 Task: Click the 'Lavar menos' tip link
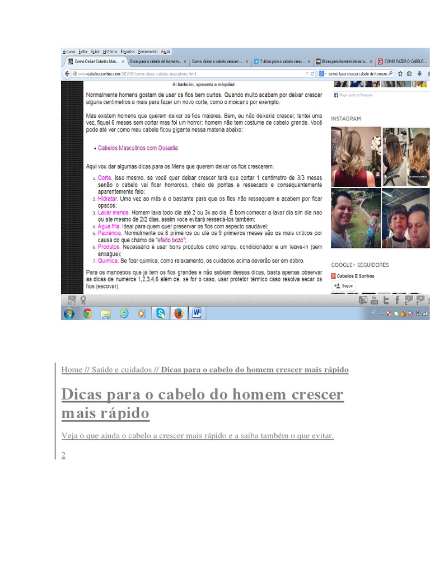point(113,212)
